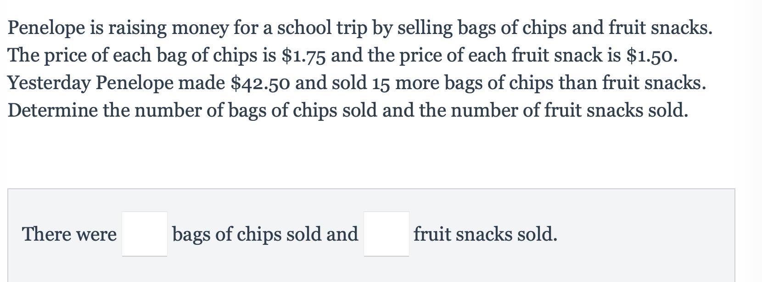Screen dimensions: 762x282
Task: Click the $1.75 chip price
Action: (x=304, y=56)
